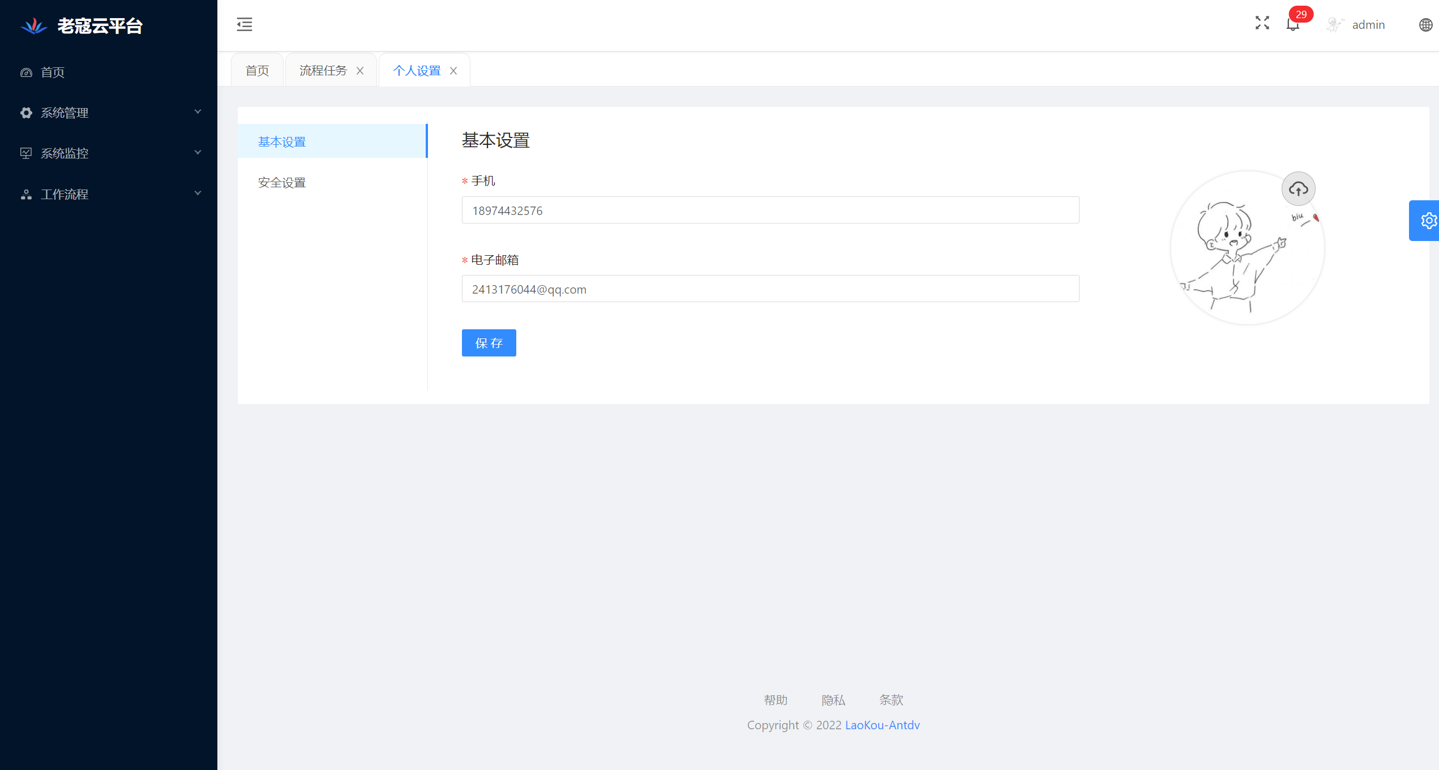Switch to the 流程任务 tab

click(x=323, y=71)
